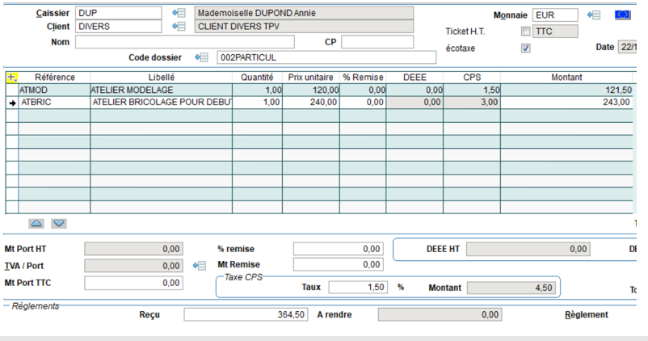Click the Mt Port HT value field
The height and width of the screenshot is (341, 648).
tap(134, 249)
